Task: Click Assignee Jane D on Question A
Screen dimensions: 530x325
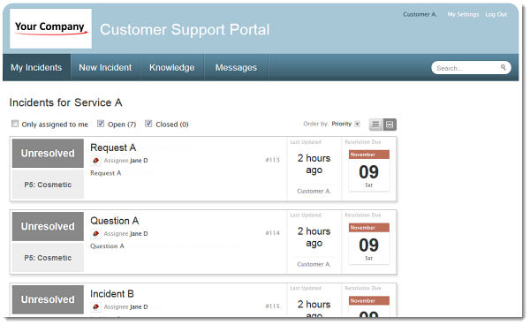Action: (125, 234)
